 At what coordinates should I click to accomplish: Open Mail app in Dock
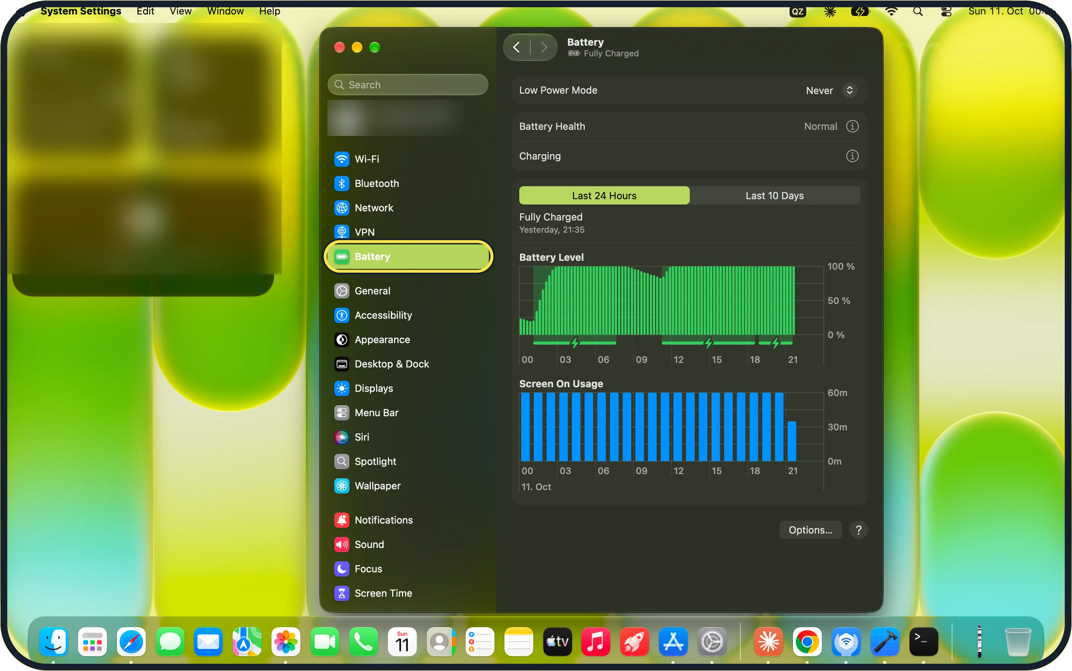(x=208, y=642)
